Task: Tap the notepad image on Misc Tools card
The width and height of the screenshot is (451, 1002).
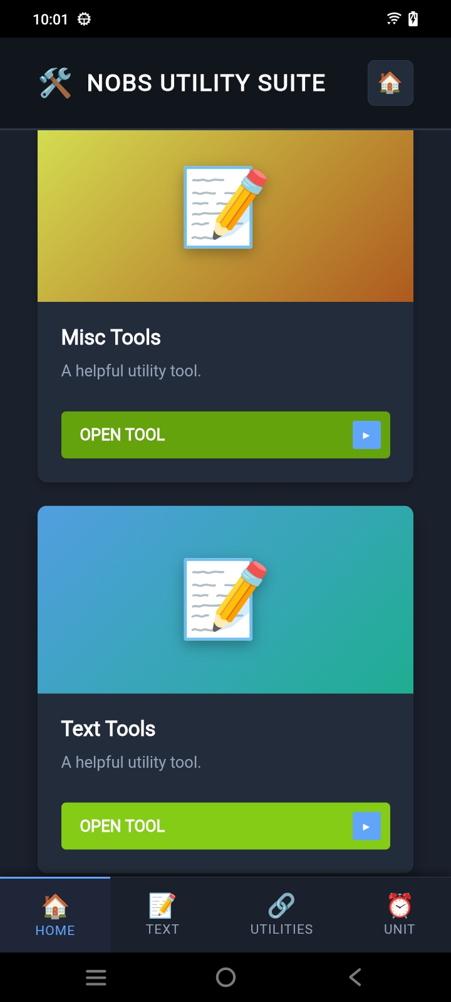Action: pos(225,207)
